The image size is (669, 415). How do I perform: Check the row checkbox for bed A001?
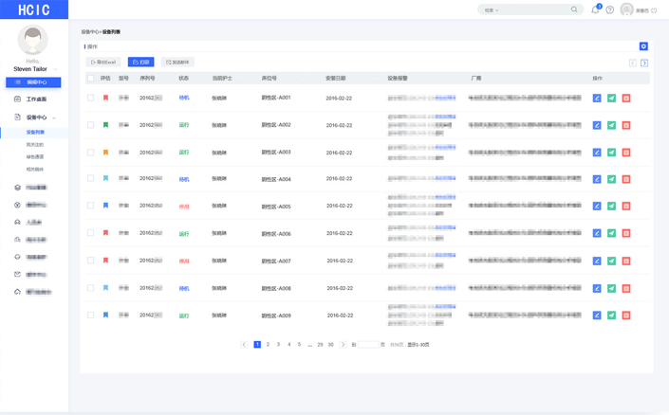(91, 98)
